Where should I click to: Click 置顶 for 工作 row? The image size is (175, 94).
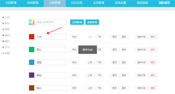pyautogui.click(x=114, y=37)
